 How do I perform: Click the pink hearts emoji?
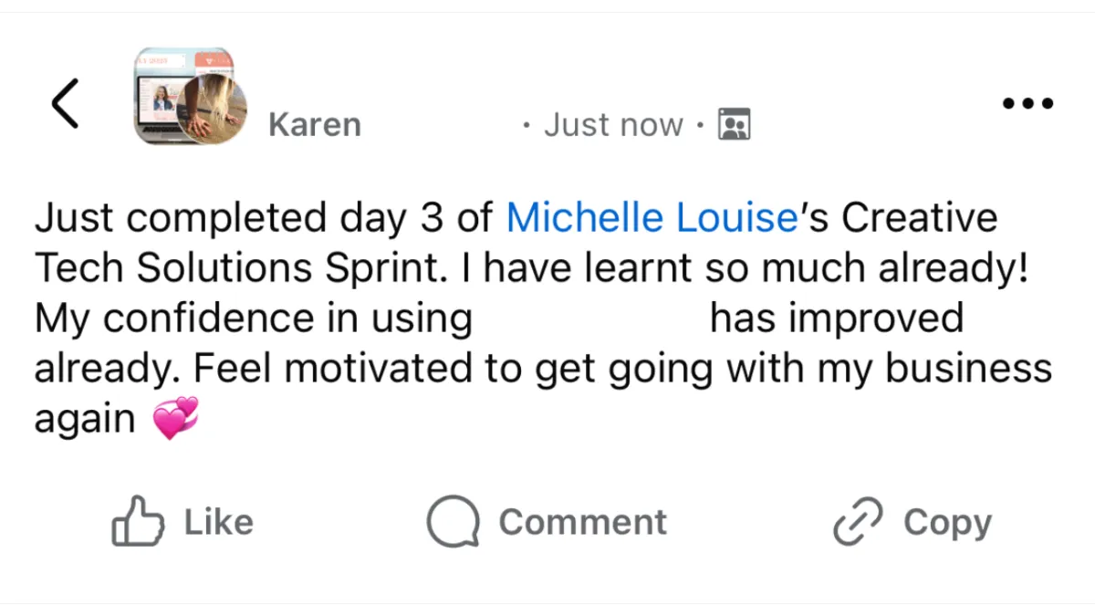click(175, 419)
